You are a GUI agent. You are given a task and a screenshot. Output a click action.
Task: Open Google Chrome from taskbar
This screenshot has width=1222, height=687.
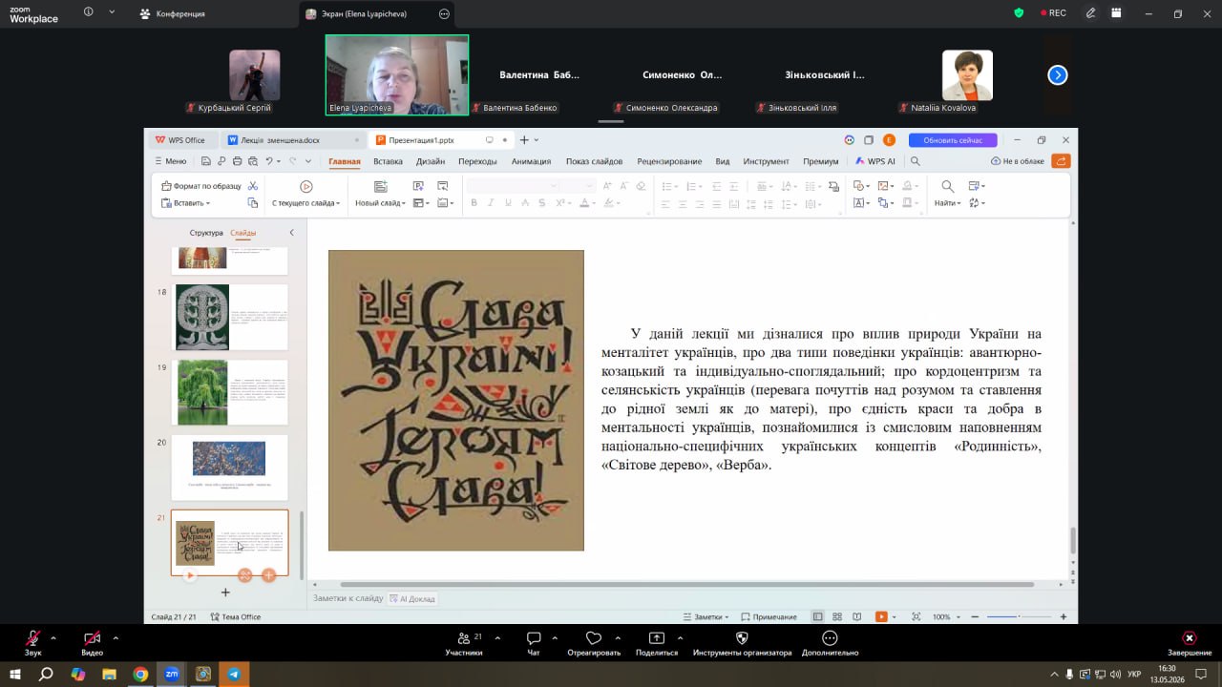pos(140,674)
